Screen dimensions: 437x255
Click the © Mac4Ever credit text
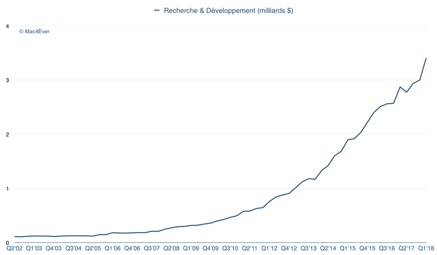tap(34, 32)
